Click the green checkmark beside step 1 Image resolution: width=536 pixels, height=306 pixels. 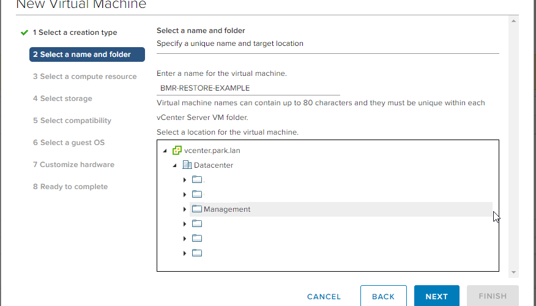tap(24, 33)
